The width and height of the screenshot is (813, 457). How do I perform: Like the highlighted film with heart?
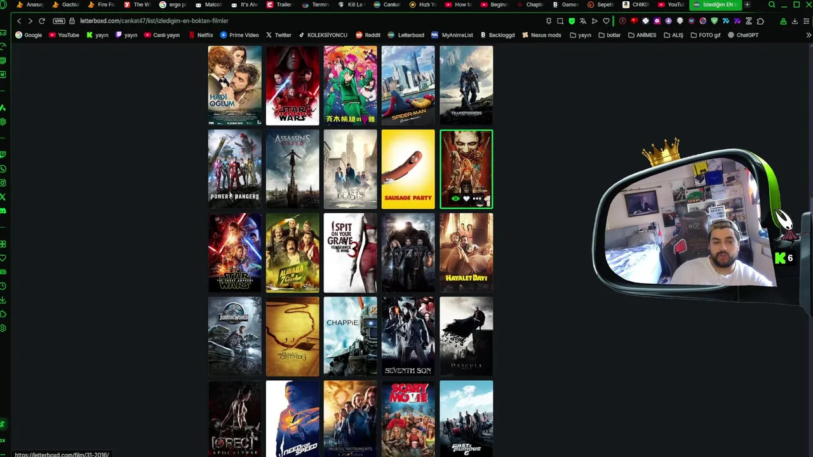[x=466, y=199]
